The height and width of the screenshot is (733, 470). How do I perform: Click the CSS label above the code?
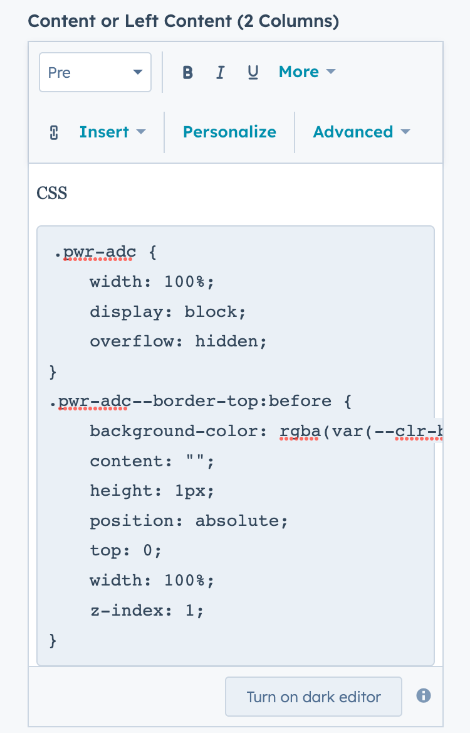click(51, 193)
